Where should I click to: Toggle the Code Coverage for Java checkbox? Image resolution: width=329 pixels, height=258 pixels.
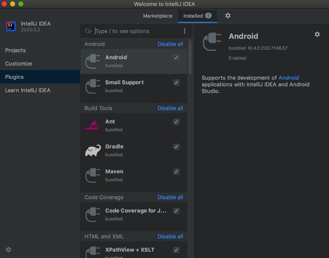pos(176,210)
